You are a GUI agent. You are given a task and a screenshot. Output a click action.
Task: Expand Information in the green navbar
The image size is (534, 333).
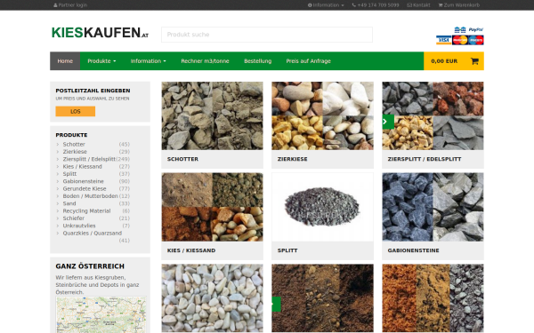click(148, 61)
